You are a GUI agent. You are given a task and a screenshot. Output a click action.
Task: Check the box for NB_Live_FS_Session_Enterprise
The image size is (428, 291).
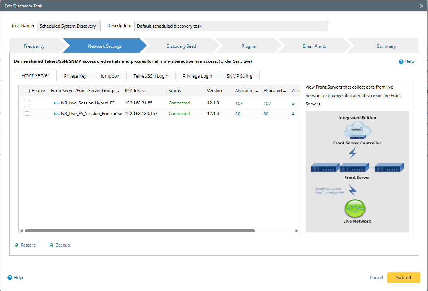pyautogui.click(x=27, y=114)
